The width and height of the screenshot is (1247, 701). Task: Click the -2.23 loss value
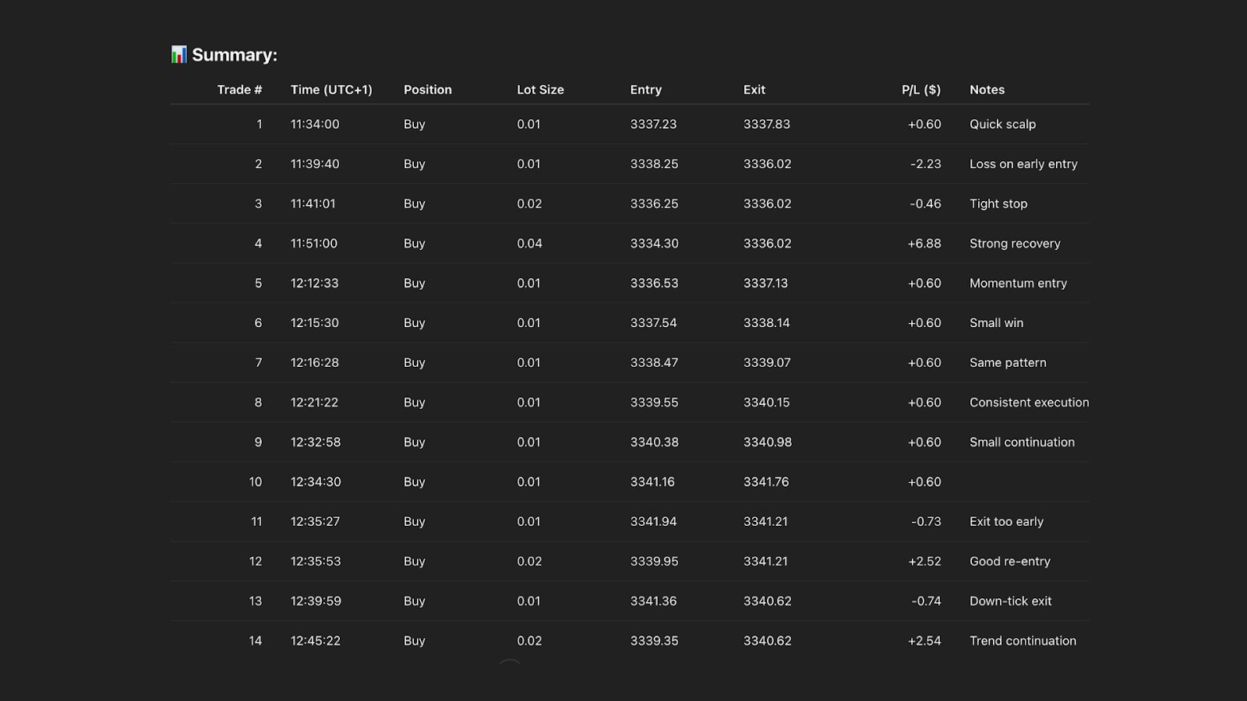pos(925,164)
